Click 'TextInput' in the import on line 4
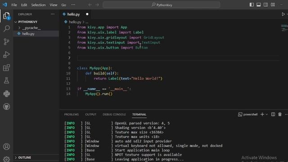The width and height of the screenshot is (288, 162). [151, 42]
